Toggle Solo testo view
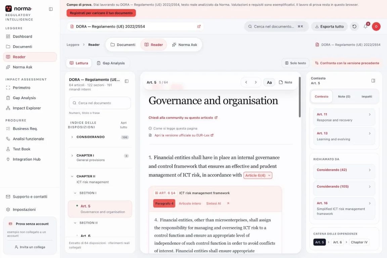The image size is (387, 258). 295,63
